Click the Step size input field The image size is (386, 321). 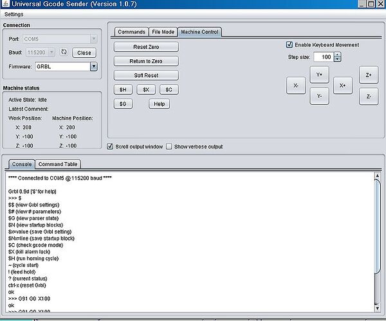324,57
